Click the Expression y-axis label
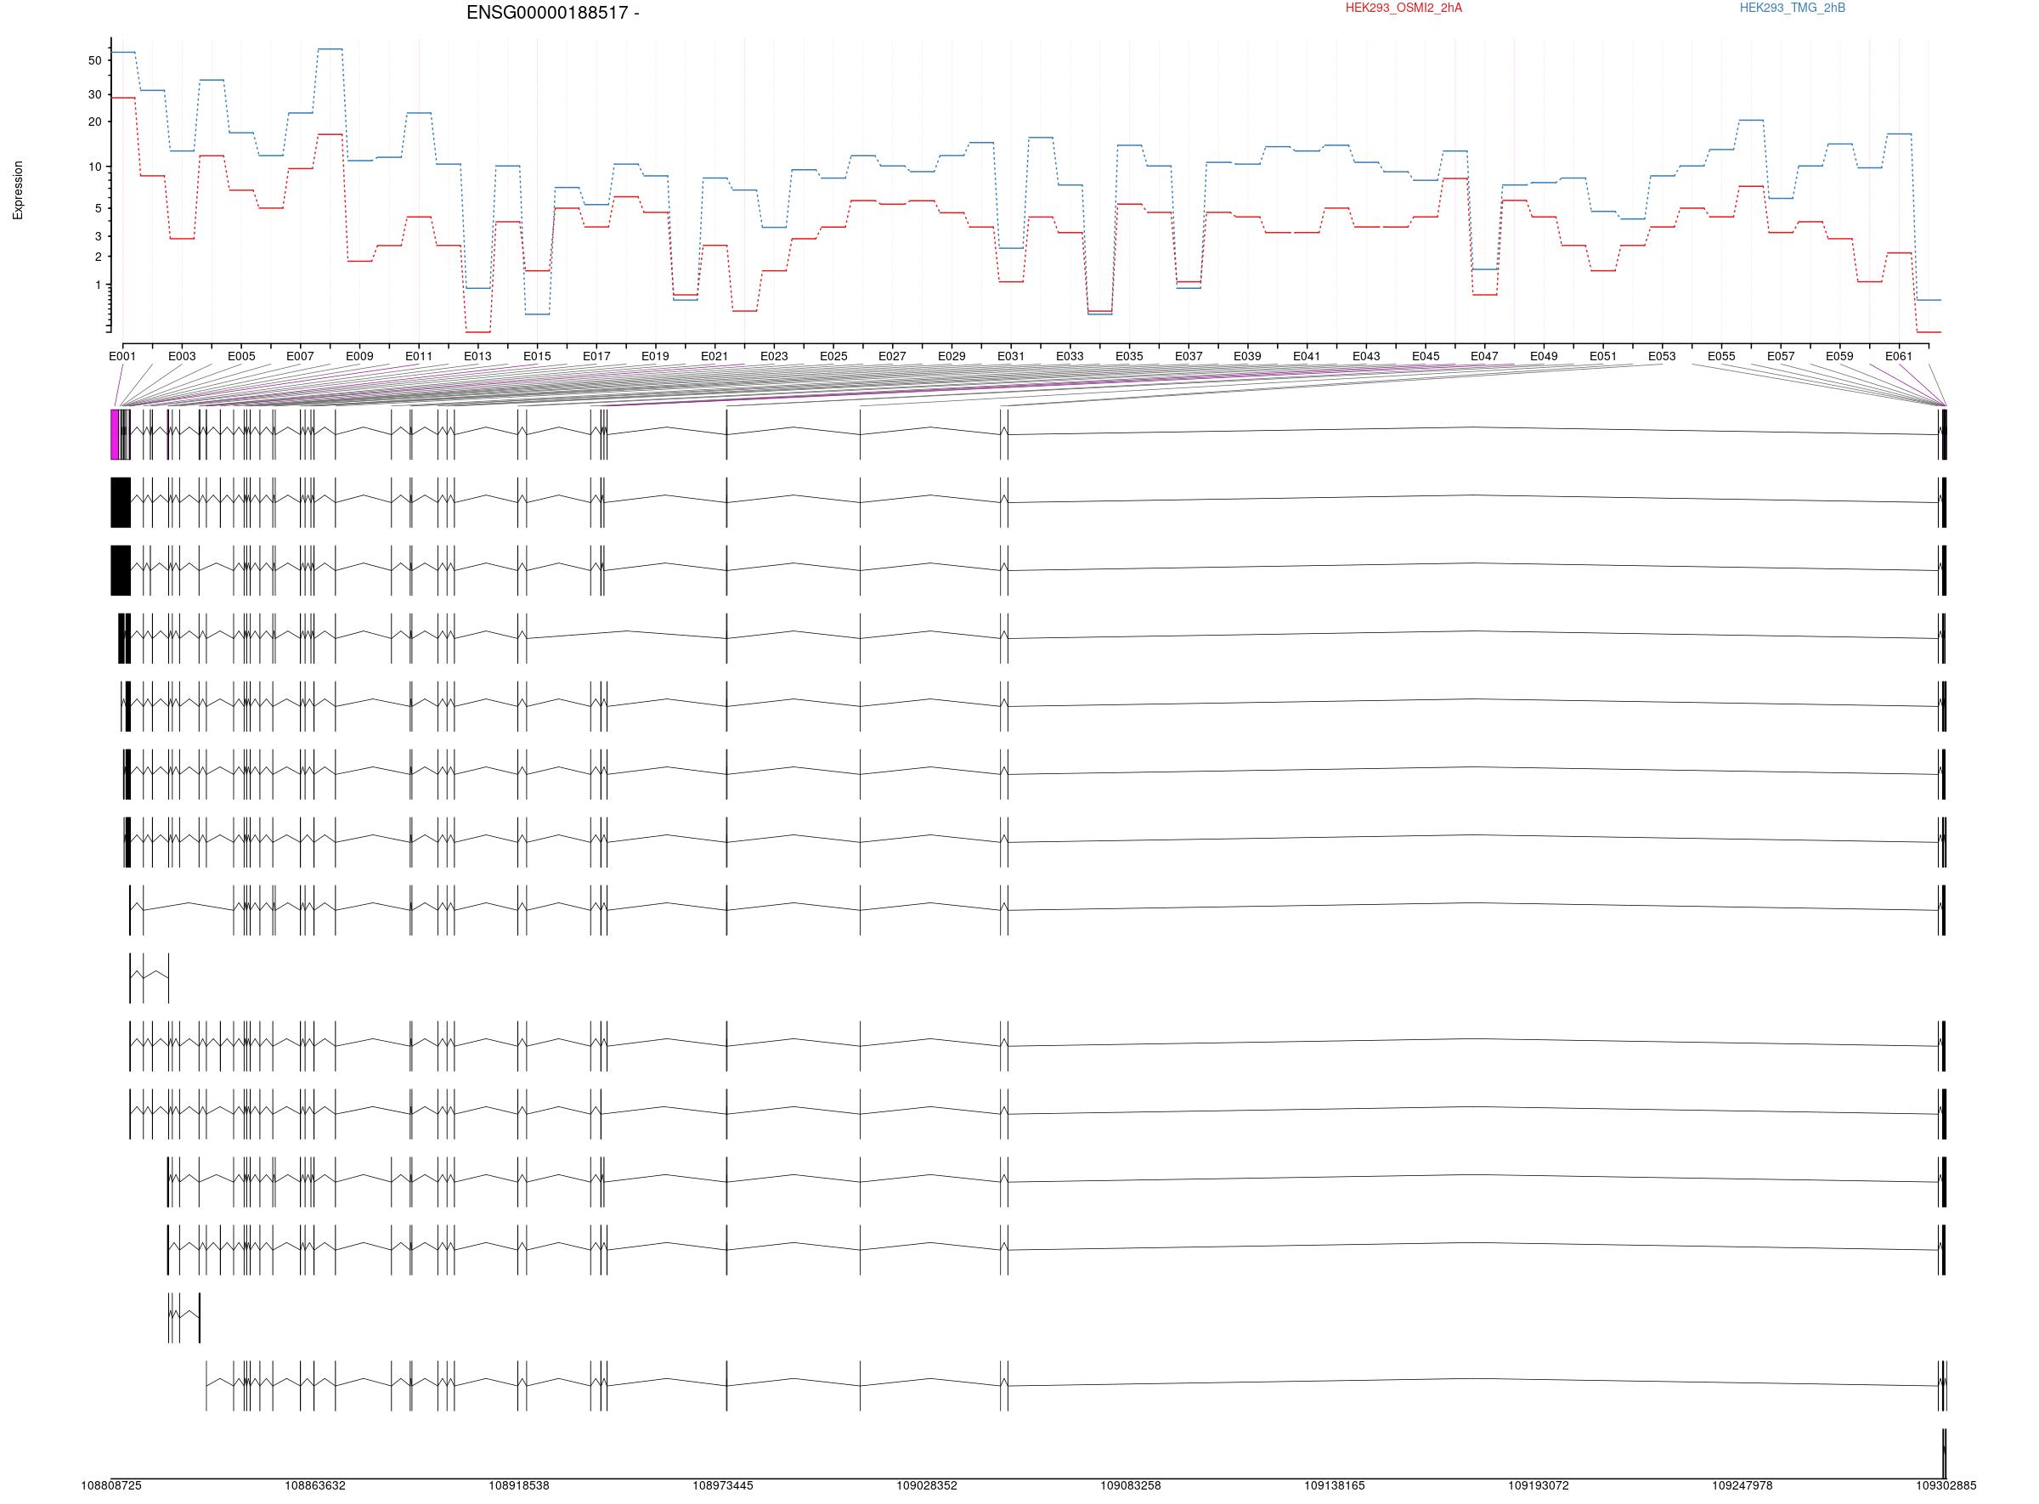This screenshot has height=1504, width=2039. [x=18, y=190]
